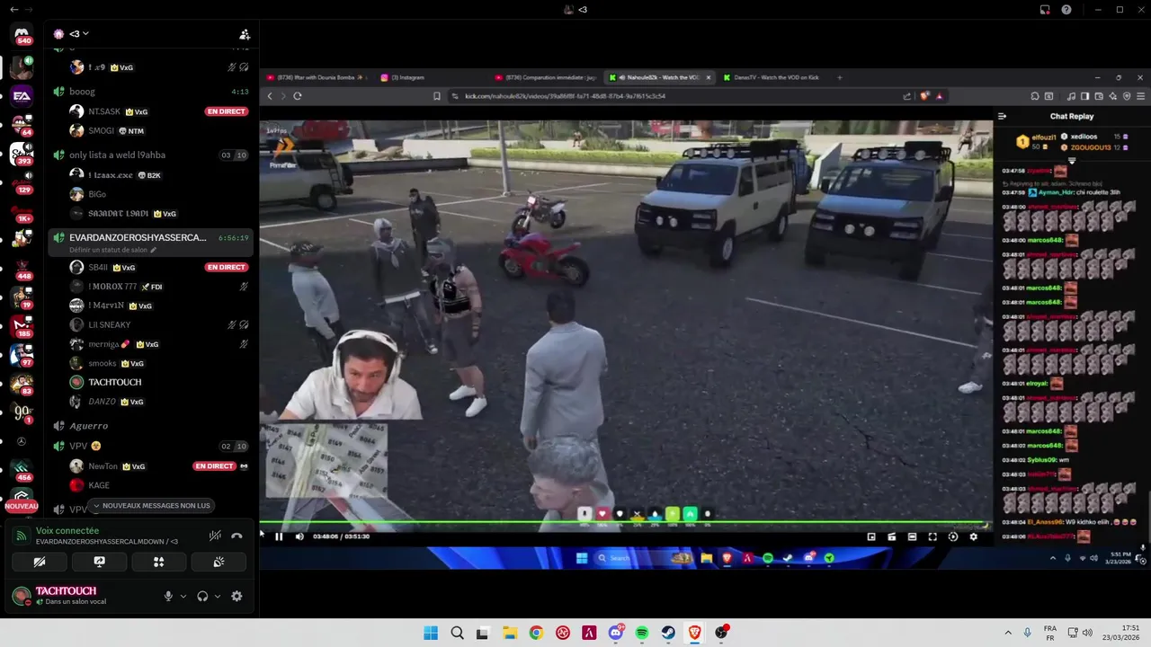Image resolution: width=1151 pixels, height=647 pixels.
Task: Reload page in streamed browser
Action: (298, 96)
